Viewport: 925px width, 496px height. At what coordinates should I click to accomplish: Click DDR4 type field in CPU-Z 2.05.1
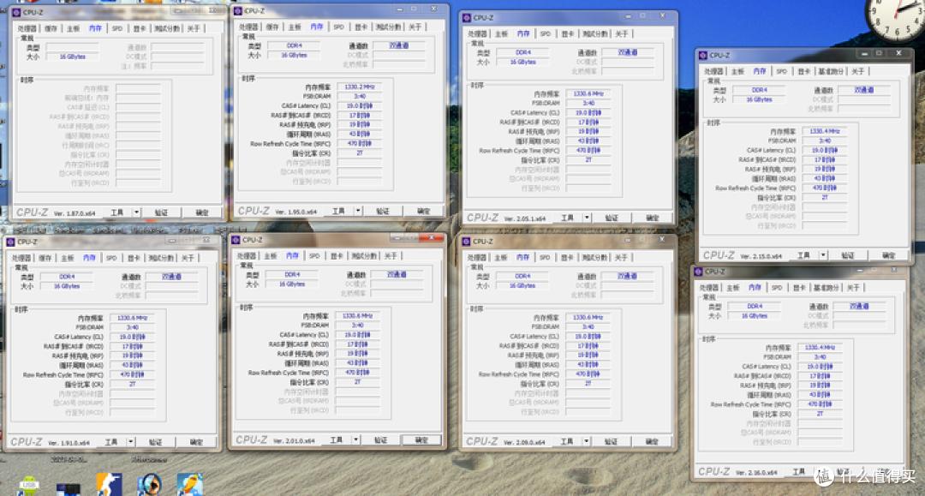(x=523, y=52)
